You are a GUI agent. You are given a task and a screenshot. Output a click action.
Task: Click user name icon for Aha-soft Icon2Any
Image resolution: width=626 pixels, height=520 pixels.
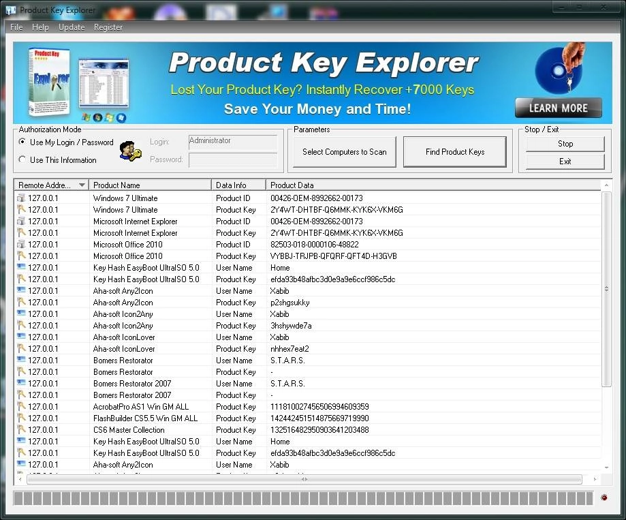point(21,313)
